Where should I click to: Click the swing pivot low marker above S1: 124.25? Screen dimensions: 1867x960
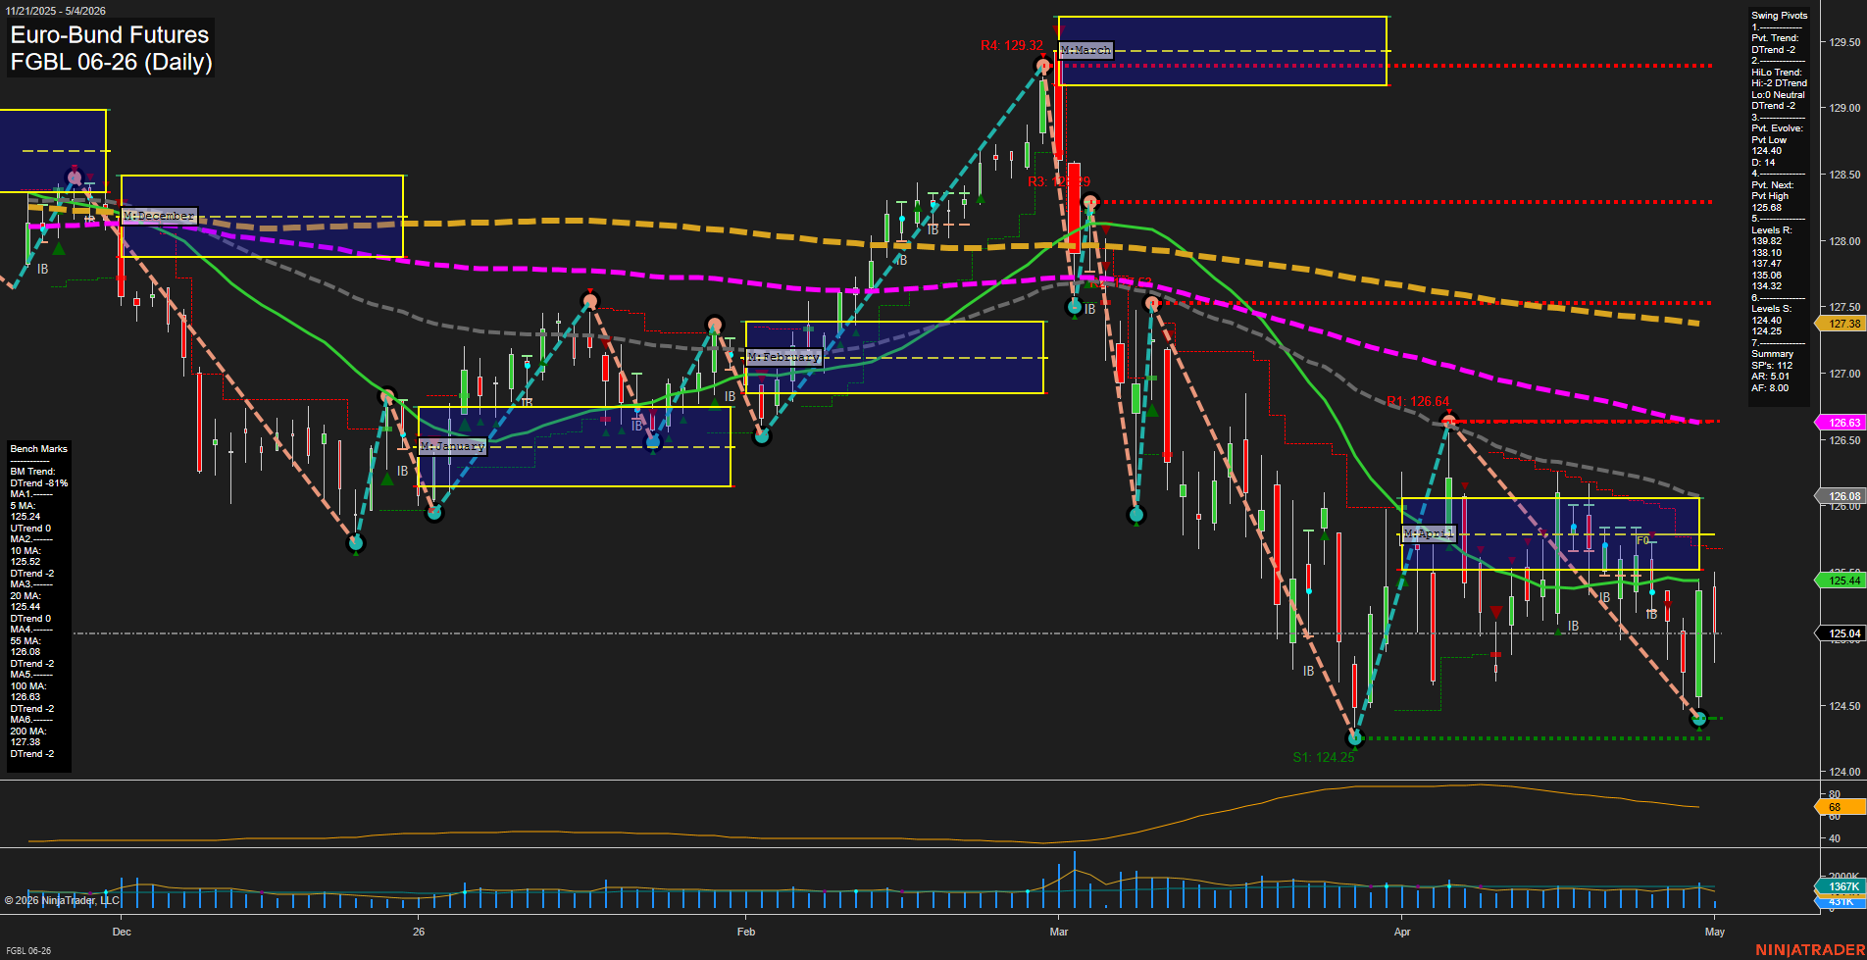(1355, 737)
